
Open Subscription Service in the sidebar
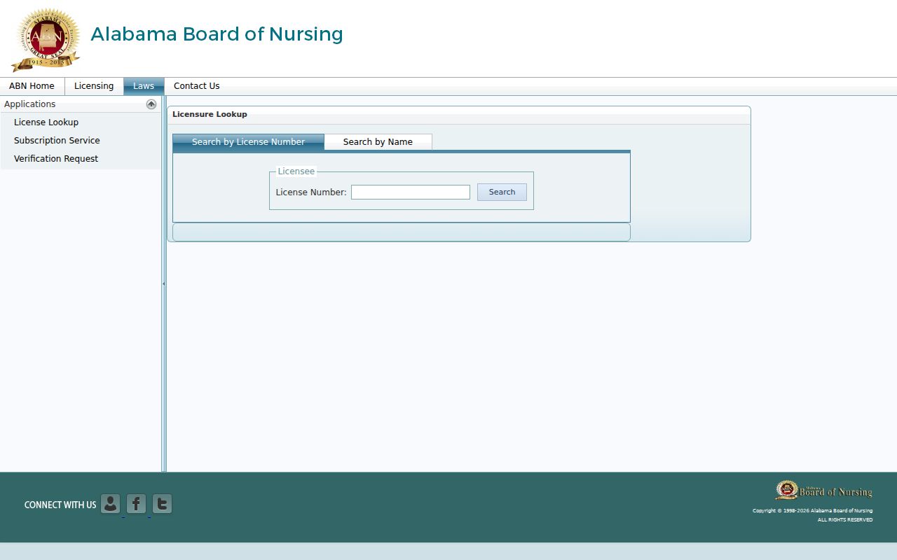tap(57, 141)
